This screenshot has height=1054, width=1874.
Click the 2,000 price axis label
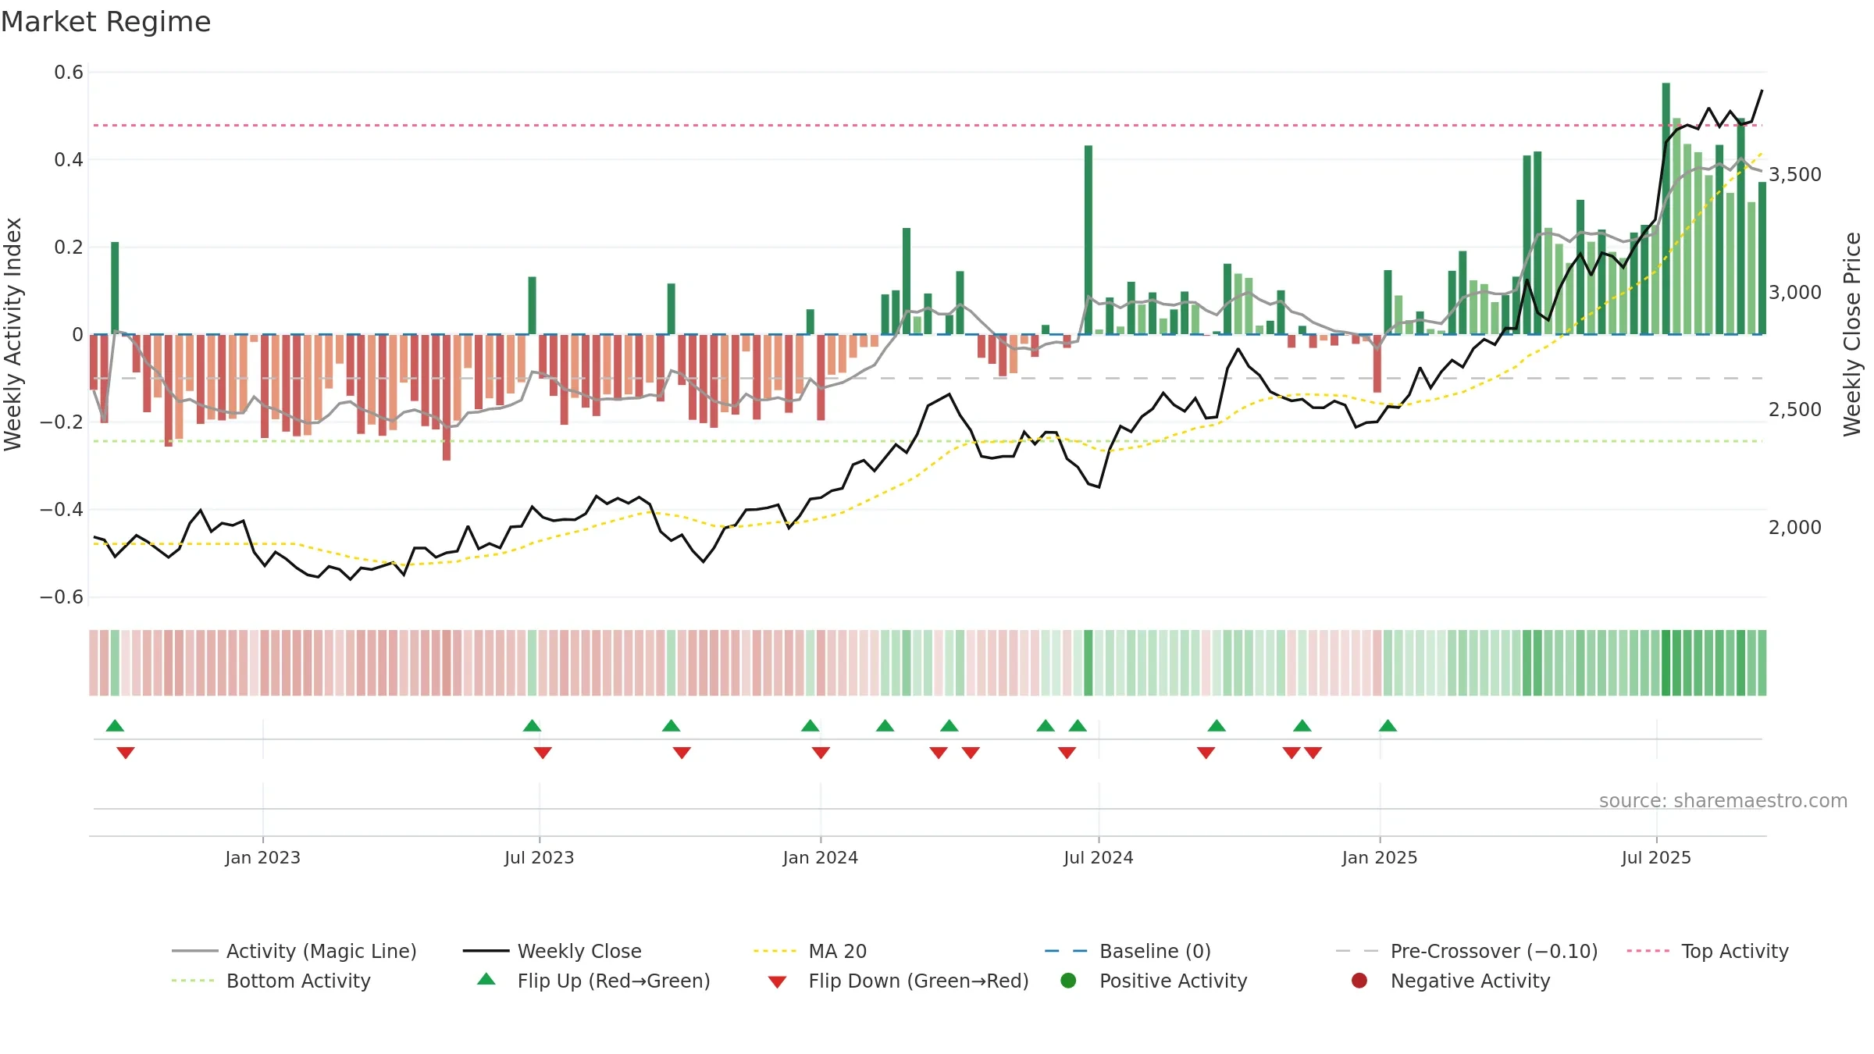click(1794, 527)
